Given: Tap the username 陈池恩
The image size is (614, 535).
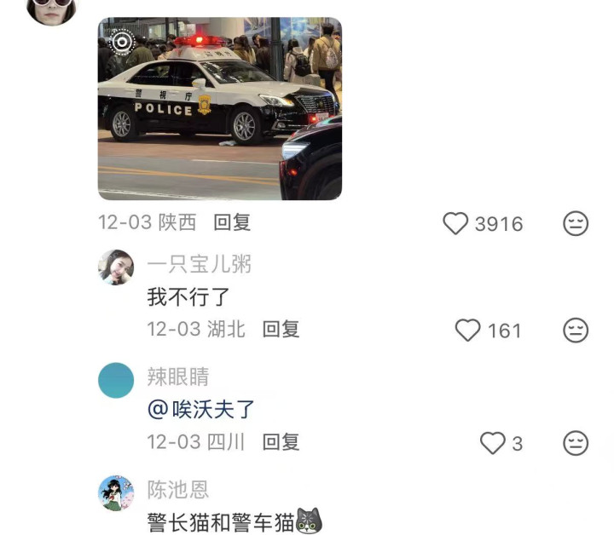Looking at the screenshot, I should [178, 490].
